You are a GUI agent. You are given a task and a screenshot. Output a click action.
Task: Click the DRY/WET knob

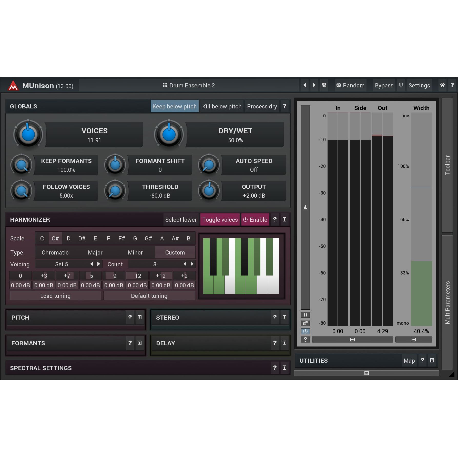[169, 134]
